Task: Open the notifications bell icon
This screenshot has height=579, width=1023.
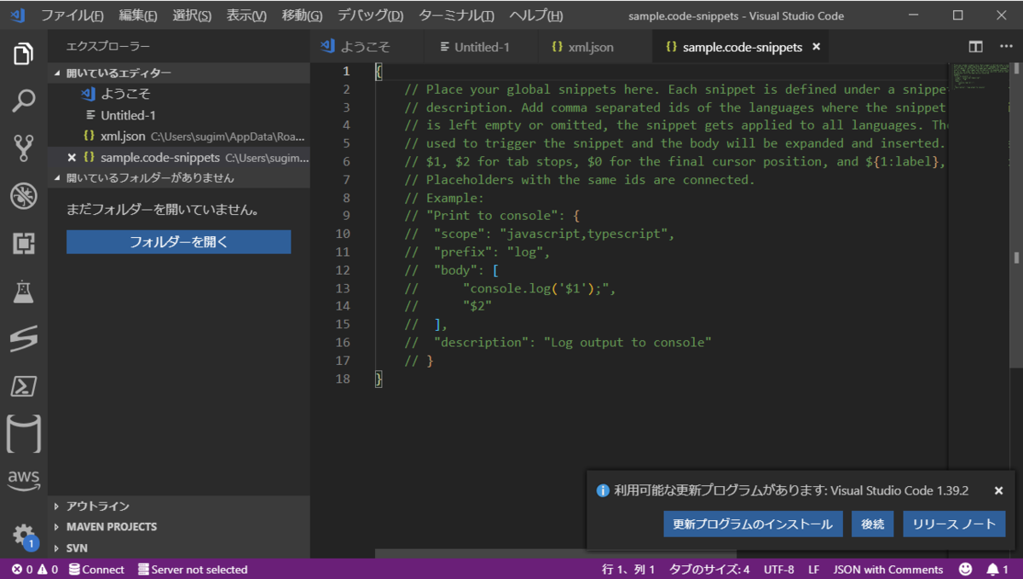Action: click(997, 570)
